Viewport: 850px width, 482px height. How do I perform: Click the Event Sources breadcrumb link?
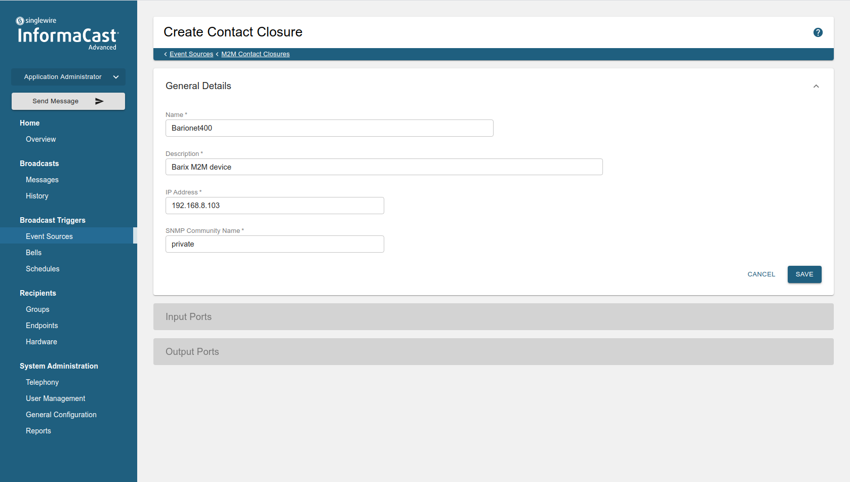pos(191,54)
